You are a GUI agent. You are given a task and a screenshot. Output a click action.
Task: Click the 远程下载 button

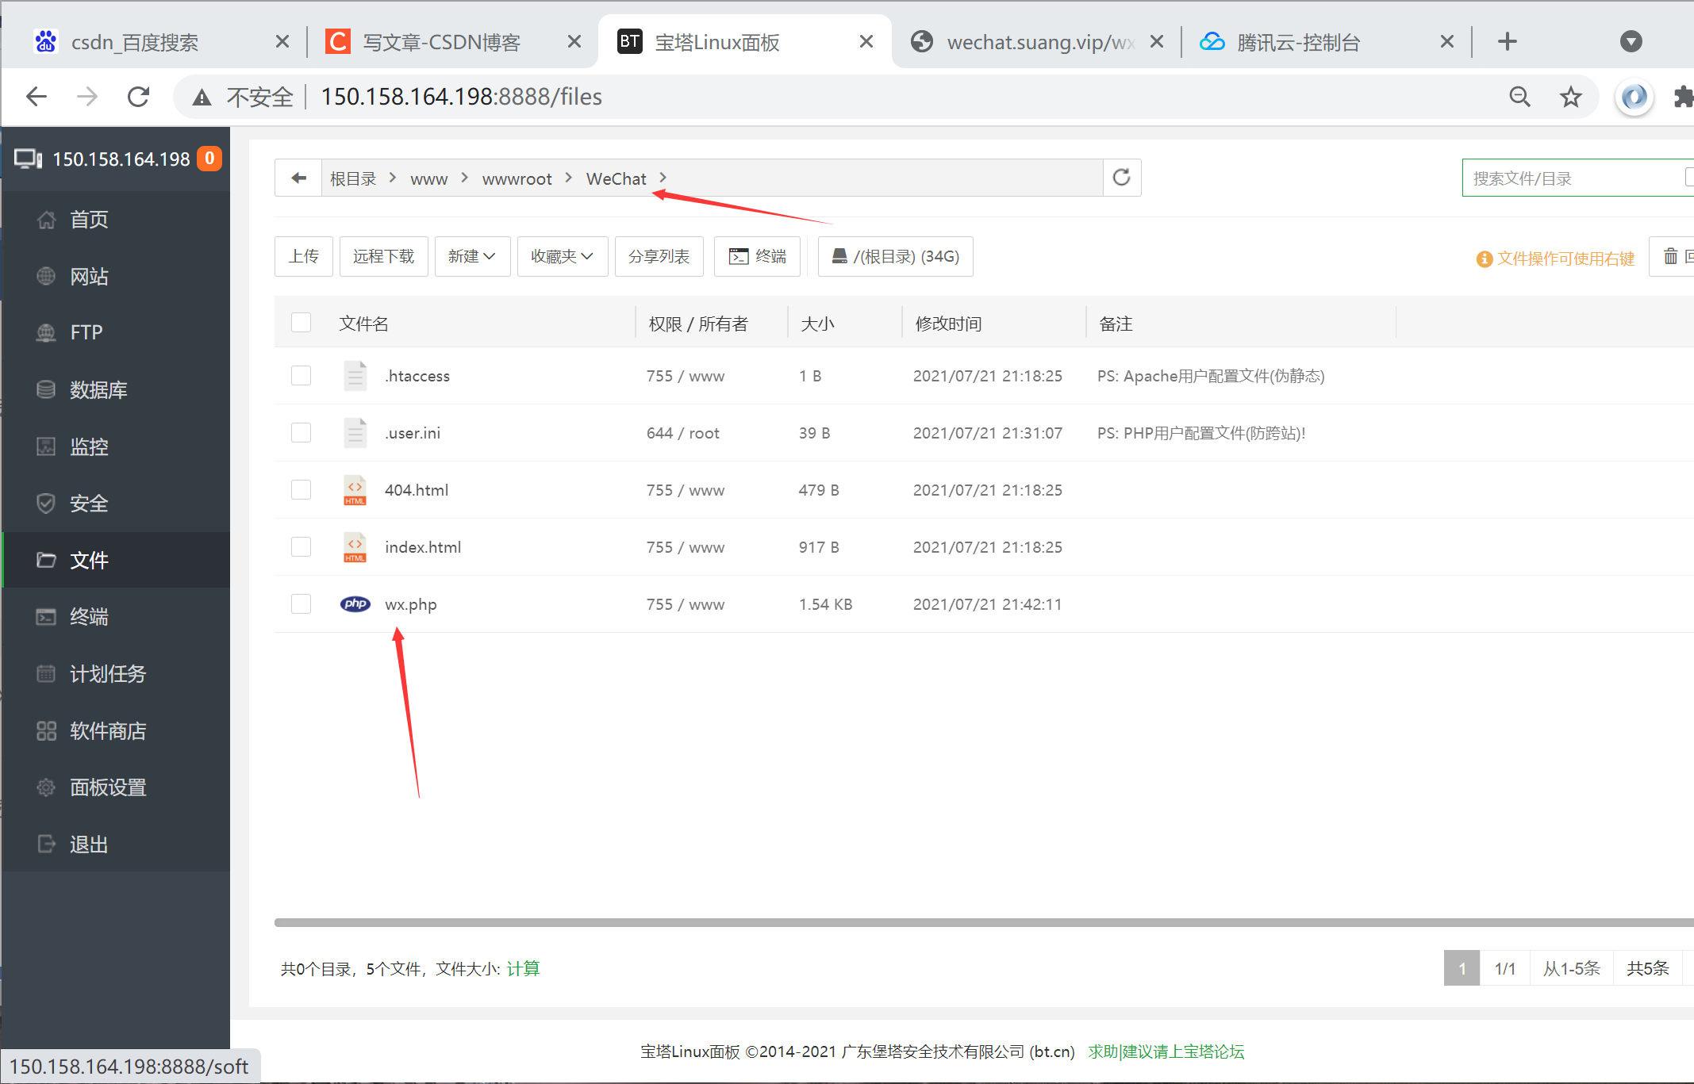coord(383,256)
